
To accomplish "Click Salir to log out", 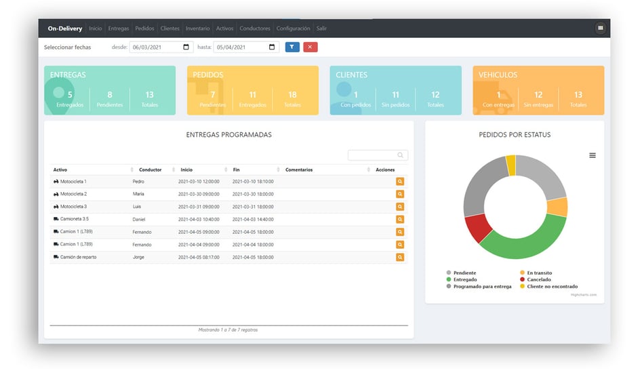I will [321, 28].
